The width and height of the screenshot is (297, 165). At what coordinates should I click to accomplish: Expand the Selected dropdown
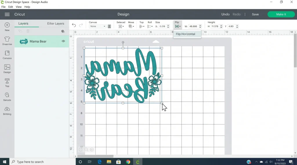(x=121, y=26)
